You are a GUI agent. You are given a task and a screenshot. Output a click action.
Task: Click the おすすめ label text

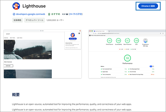tap(56, 14)
